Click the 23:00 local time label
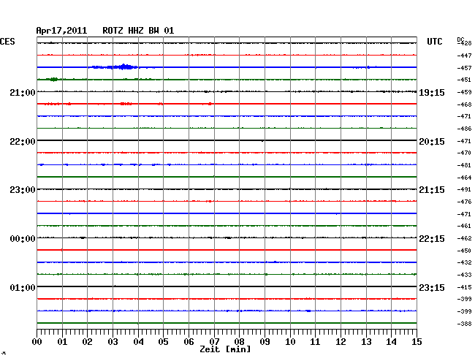 point(23,190)
